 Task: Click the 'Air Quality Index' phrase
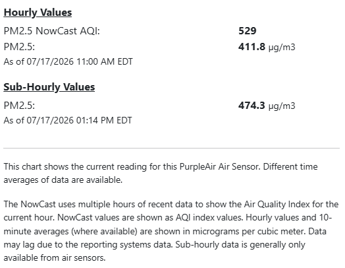tap(277, 205)
